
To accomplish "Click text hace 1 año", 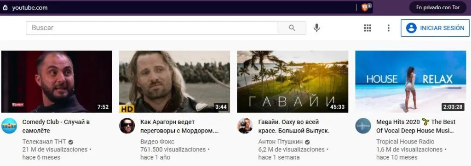I will point(155,157).
